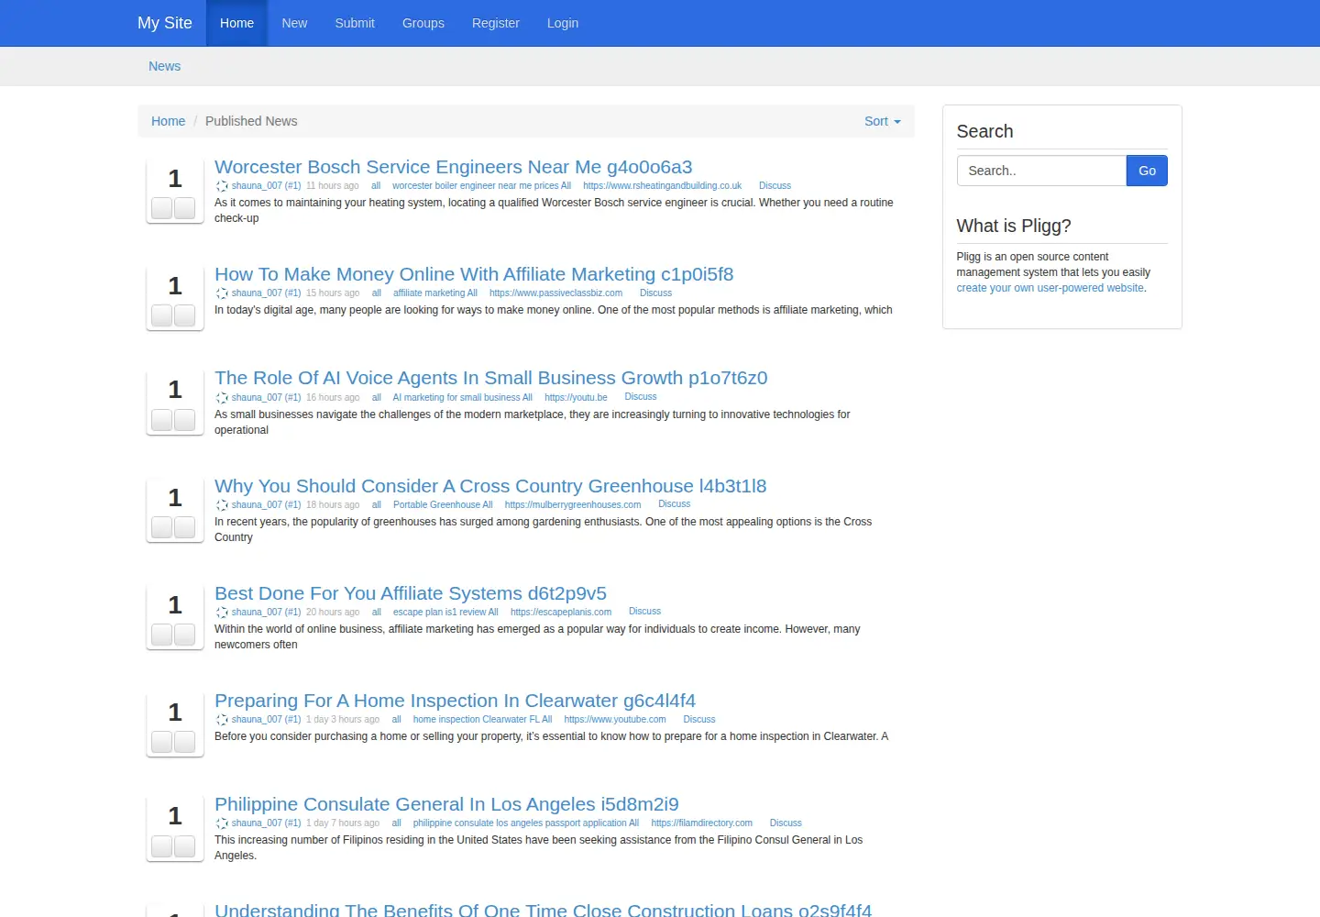Upvote the Philippine Consulate General post

162,845
